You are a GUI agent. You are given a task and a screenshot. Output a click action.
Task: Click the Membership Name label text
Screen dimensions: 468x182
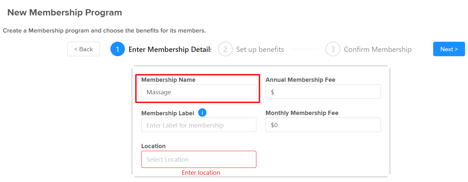tap(168, 80)
